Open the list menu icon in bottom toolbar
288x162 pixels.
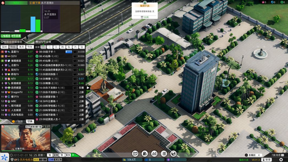[164, 153]
